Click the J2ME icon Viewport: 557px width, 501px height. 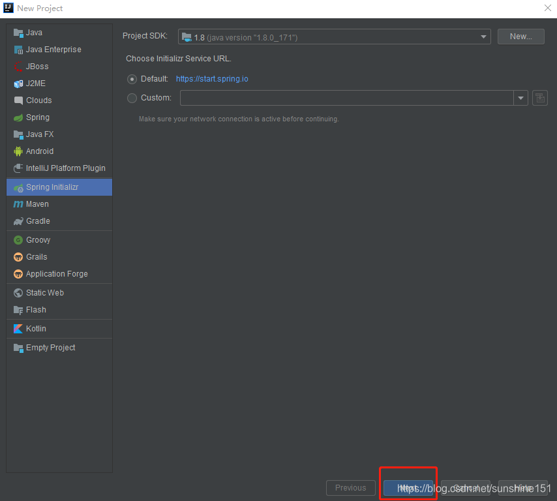pos(18,83)
